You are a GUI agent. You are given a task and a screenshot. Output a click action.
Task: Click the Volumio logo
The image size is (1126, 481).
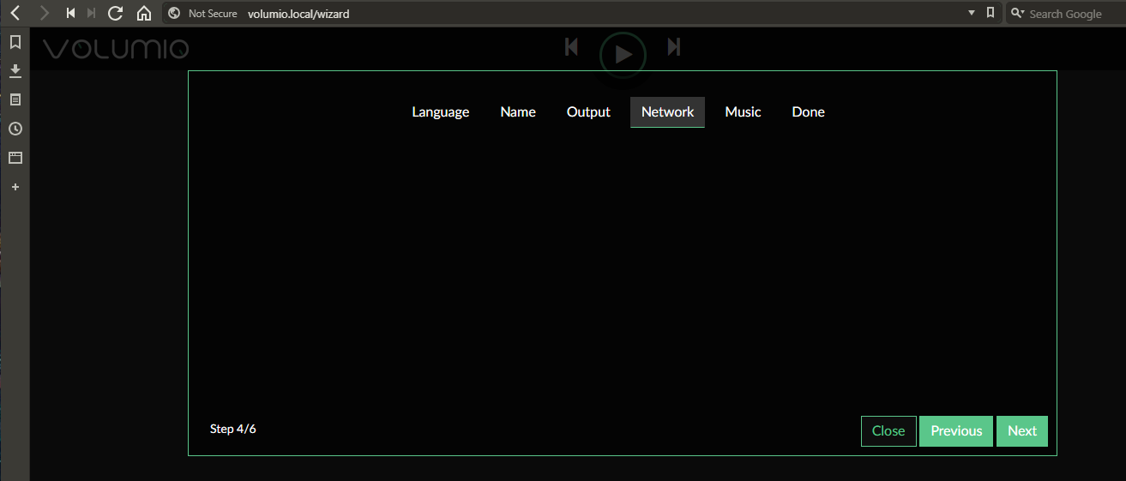[x=116, y=50]
